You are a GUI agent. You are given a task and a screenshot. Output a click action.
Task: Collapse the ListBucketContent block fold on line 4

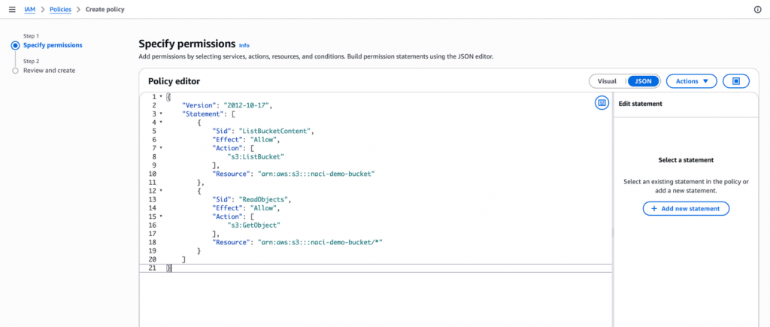[161, 122]
